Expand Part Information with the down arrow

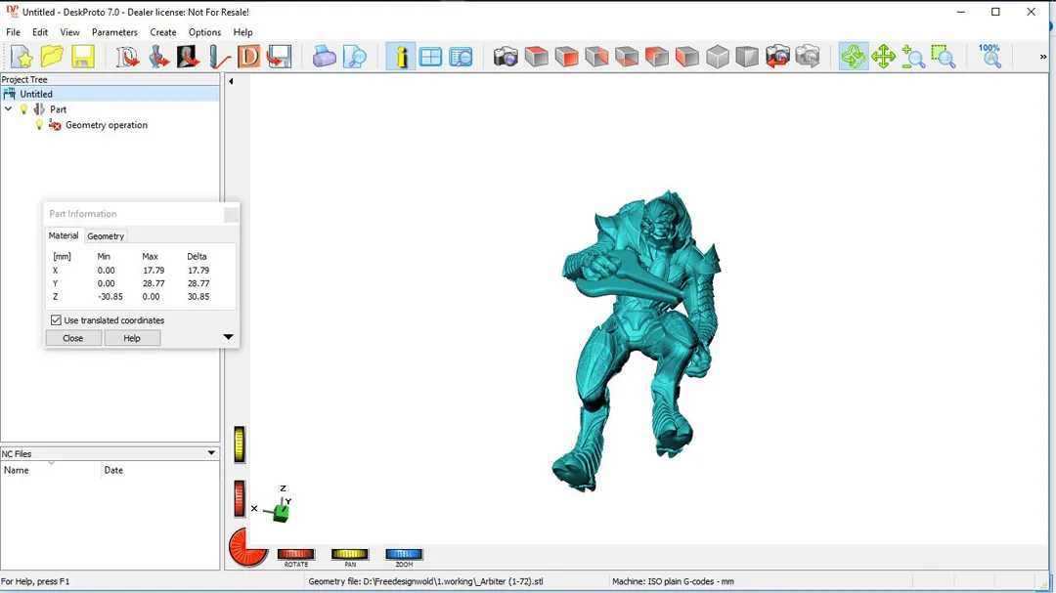pos(228,337)
